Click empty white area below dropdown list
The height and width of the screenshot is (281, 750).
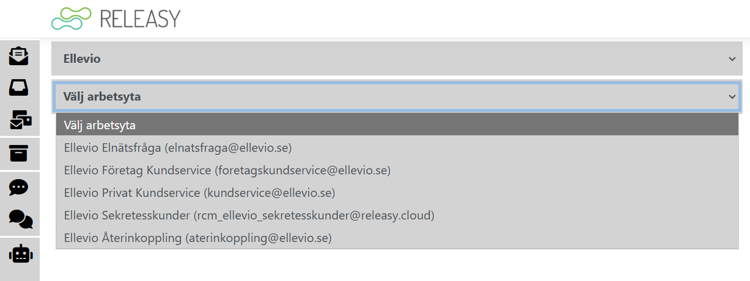[391, 266]
